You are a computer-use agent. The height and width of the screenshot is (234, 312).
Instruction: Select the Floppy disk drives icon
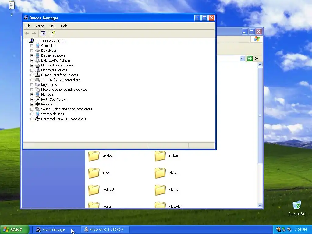pos(37,70)
